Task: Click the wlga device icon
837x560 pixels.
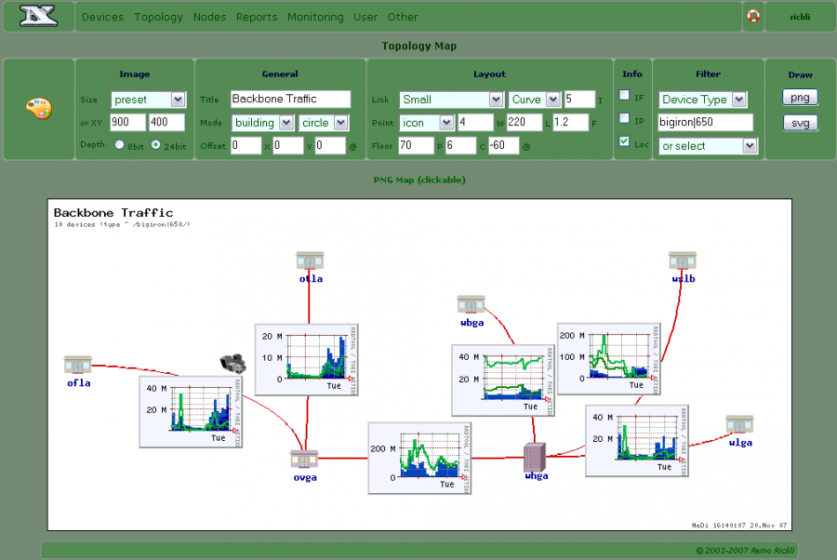Action: (x=740, y=424)
